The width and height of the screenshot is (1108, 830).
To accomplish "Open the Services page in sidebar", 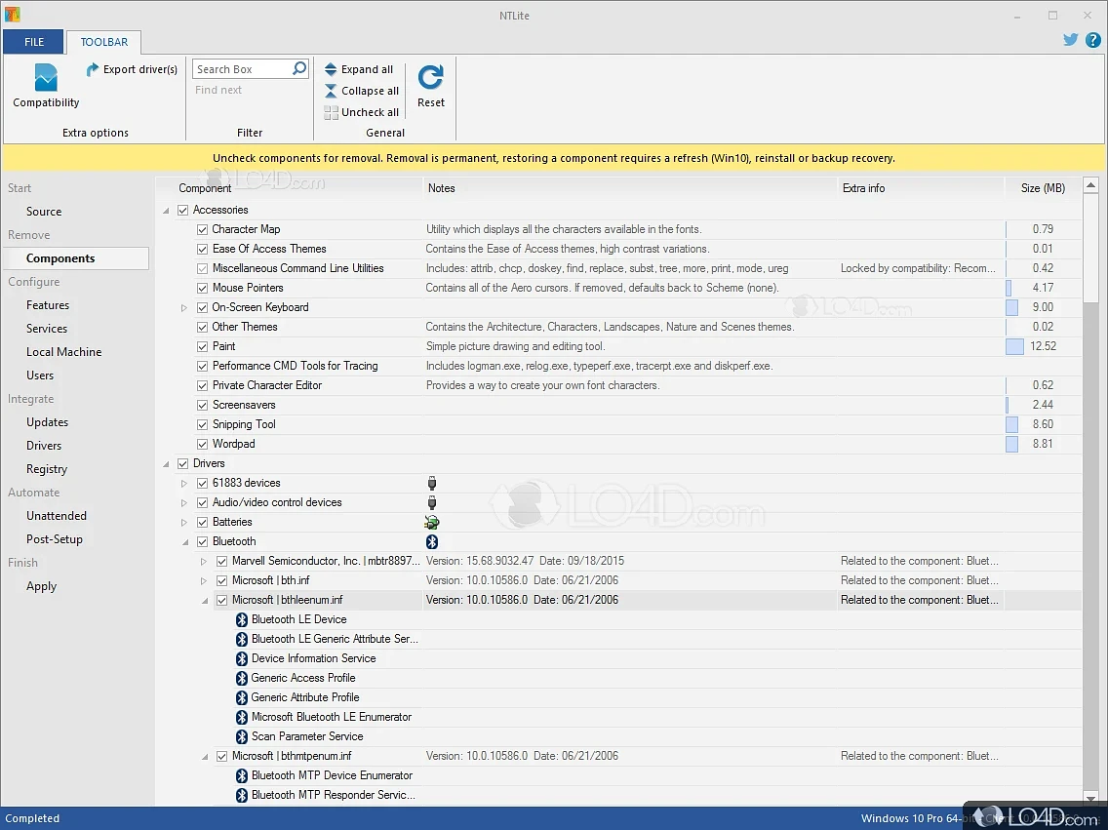I will coord(47,329).
